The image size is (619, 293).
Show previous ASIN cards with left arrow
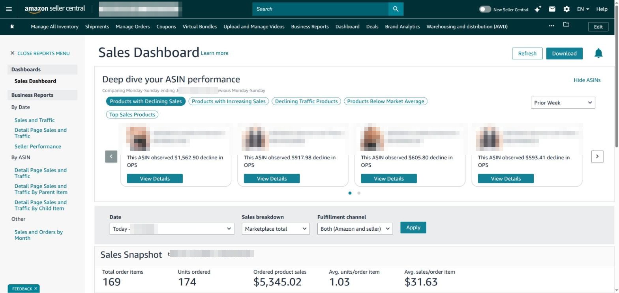click(111, 157)
